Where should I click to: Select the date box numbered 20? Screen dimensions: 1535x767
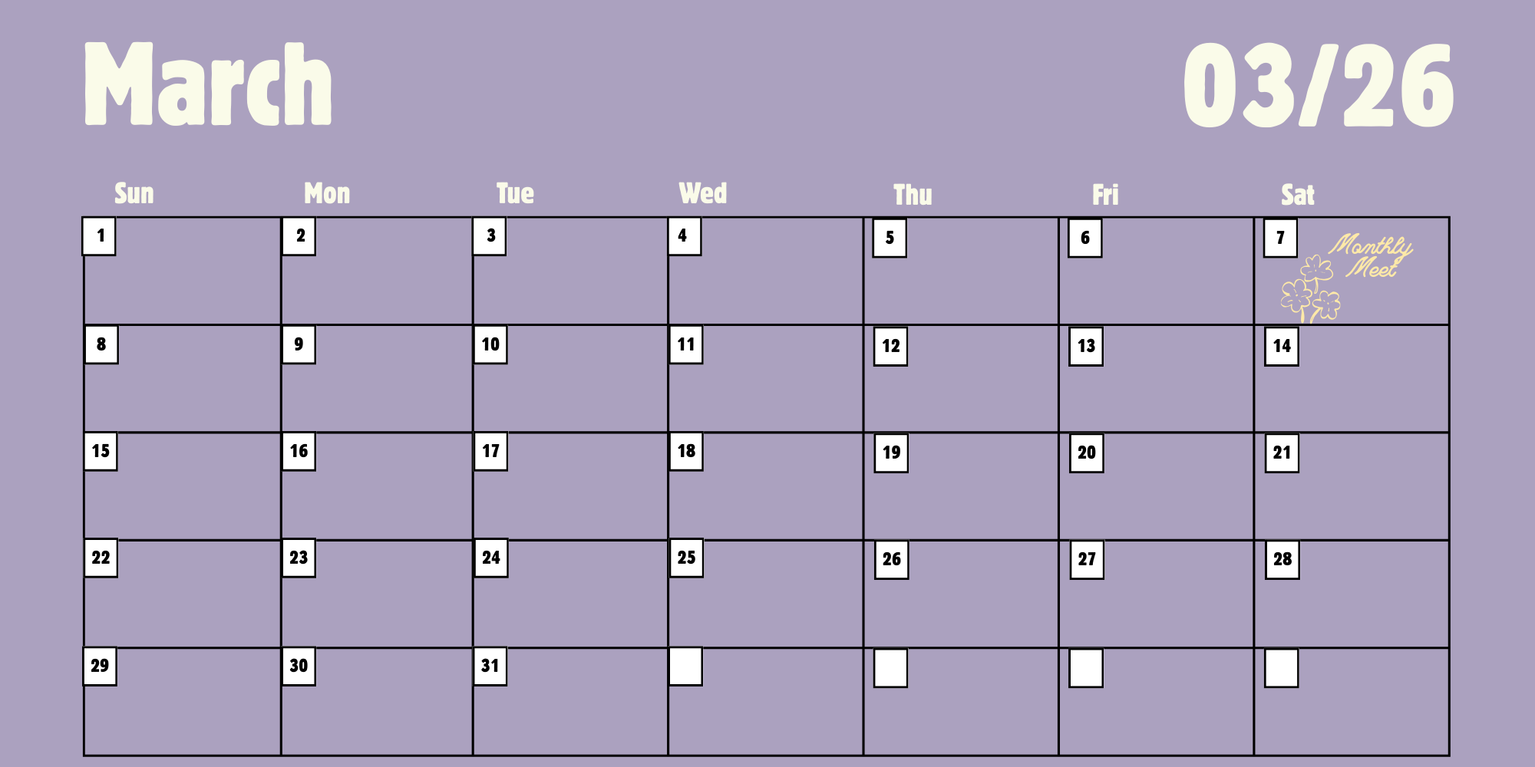pos(1086,453)
